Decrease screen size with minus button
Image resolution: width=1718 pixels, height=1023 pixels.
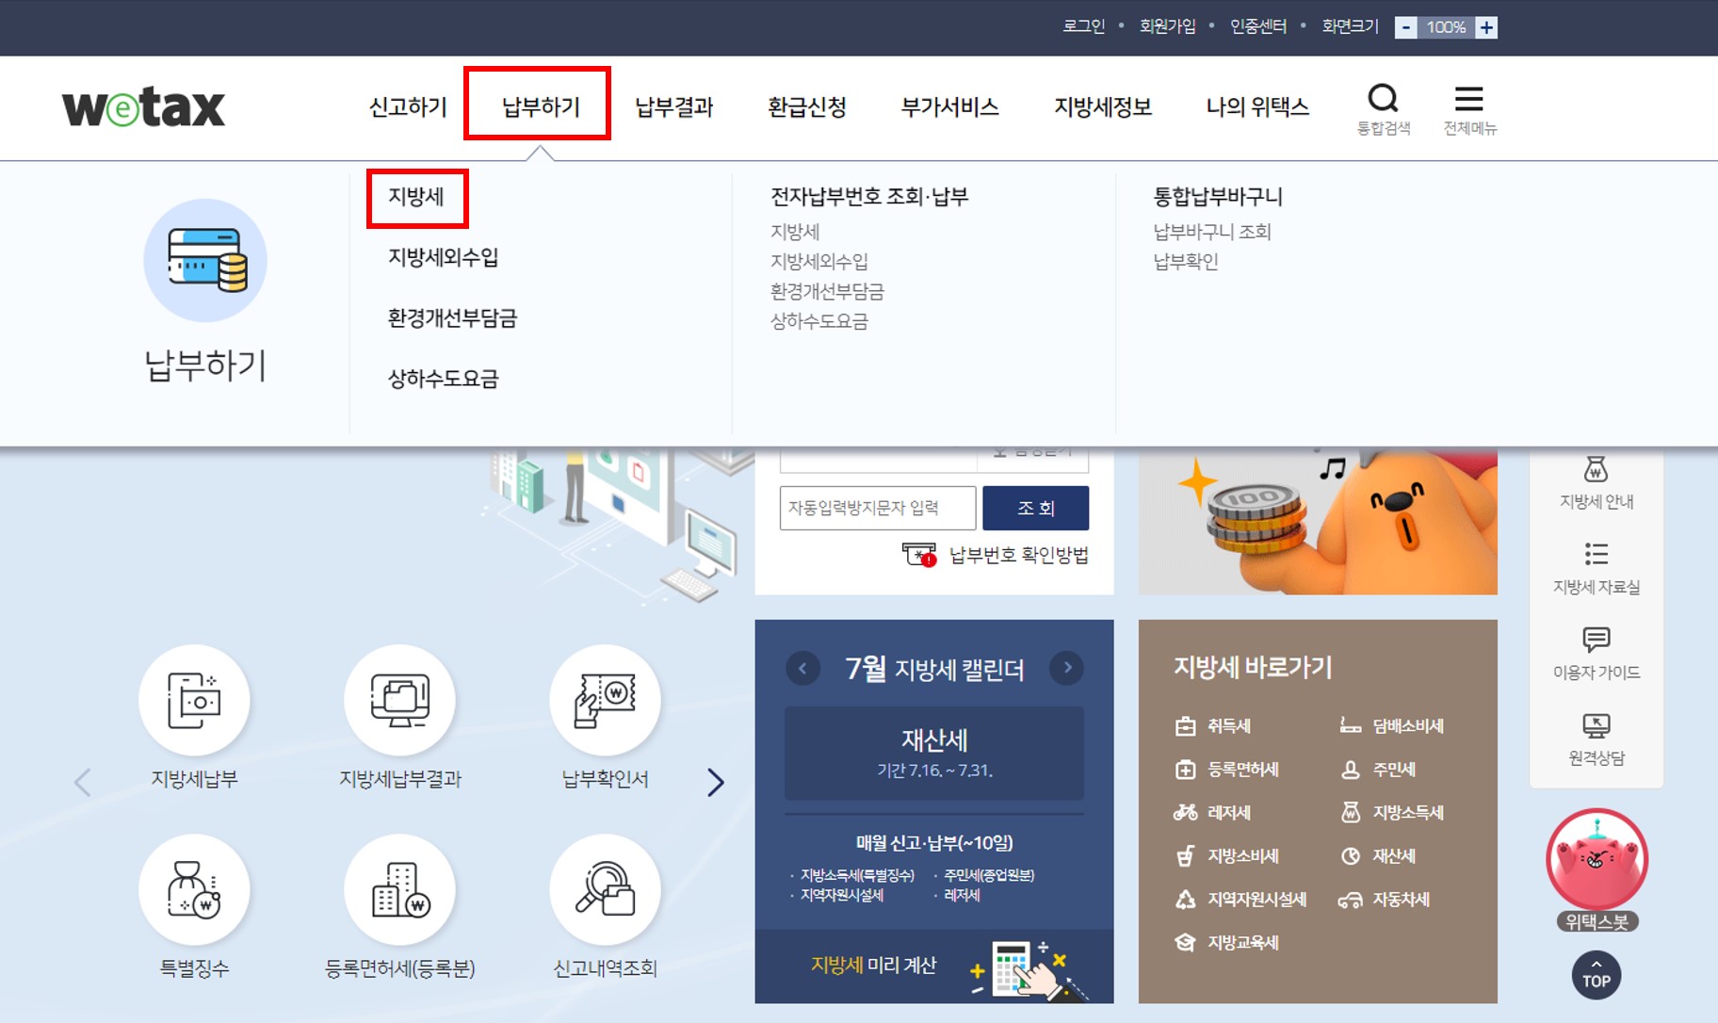(1405, 27)
